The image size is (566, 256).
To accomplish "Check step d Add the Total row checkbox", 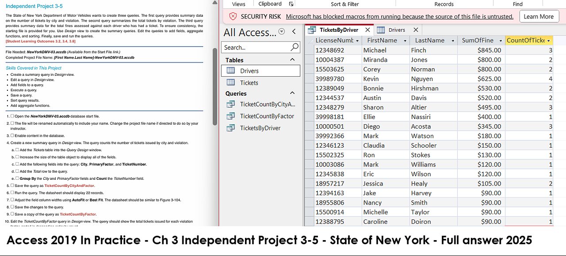I will (17, 171).
